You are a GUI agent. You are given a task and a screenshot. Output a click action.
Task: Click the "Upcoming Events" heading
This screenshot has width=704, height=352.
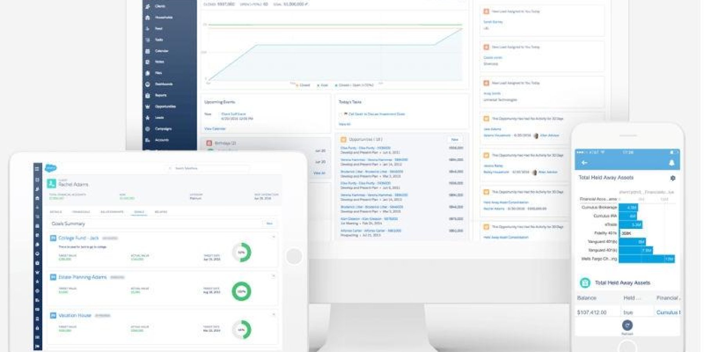(x=219, y=102)
